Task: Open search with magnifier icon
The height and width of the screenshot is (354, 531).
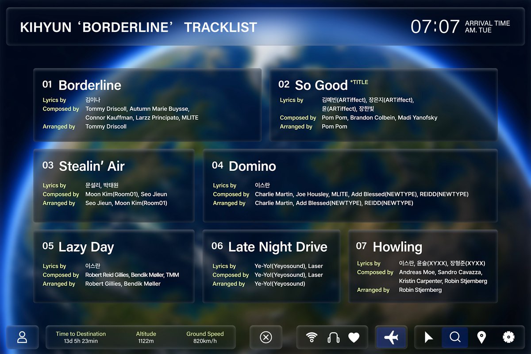Action: tap(455, 338)
